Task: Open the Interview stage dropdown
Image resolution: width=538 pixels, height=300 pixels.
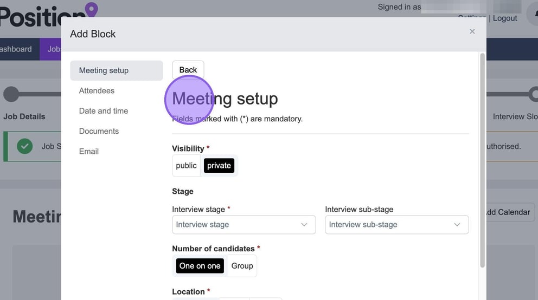Action: (x=244, y=225)
